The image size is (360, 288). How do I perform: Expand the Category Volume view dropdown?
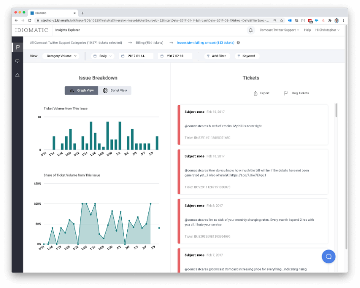pyautogui.click(x=62, y=56)
